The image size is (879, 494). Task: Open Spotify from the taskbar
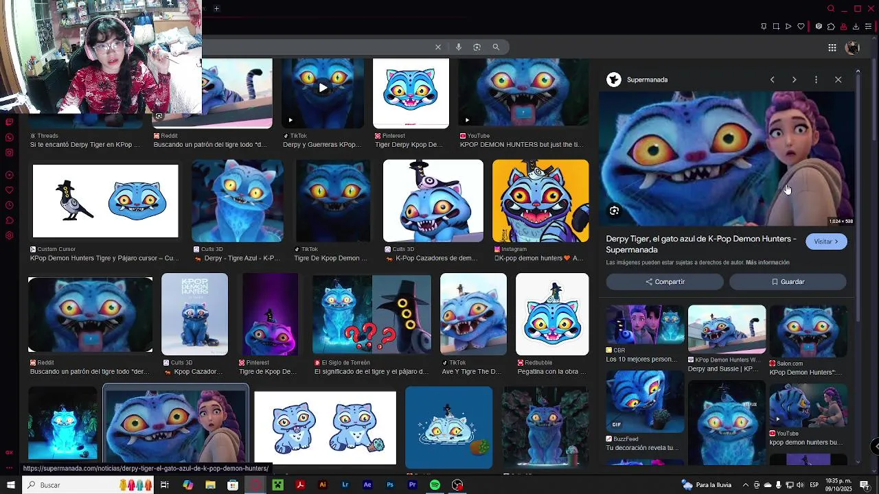(435, 485)
